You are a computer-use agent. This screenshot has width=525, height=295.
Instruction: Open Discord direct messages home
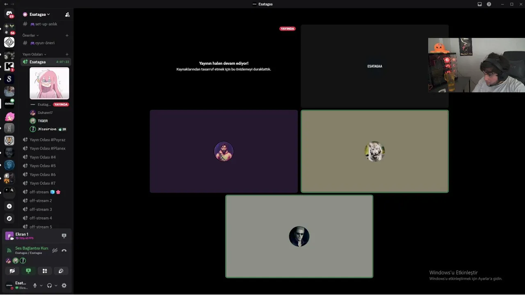(x=9, y=14)
